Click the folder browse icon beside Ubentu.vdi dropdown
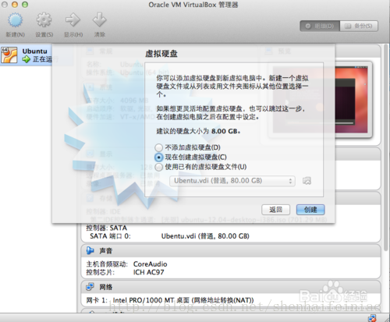Viewport: 390px width, 322px height. point(307,181)
